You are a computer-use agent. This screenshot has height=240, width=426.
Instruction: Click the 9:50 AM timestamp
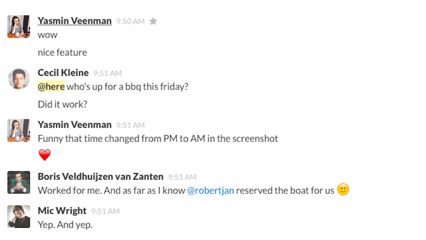pyautogui.click(x=130, y=22)
